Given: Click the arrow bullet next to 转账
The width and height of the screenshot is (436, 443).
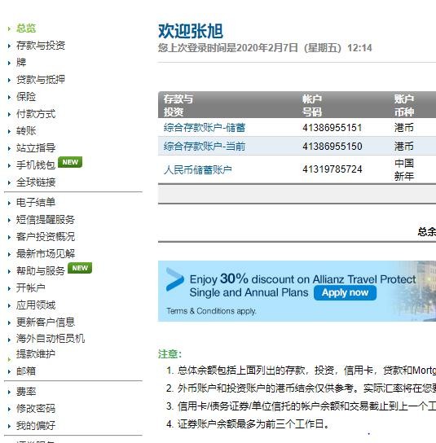Looking at the screenshot, I should (9, 131).
